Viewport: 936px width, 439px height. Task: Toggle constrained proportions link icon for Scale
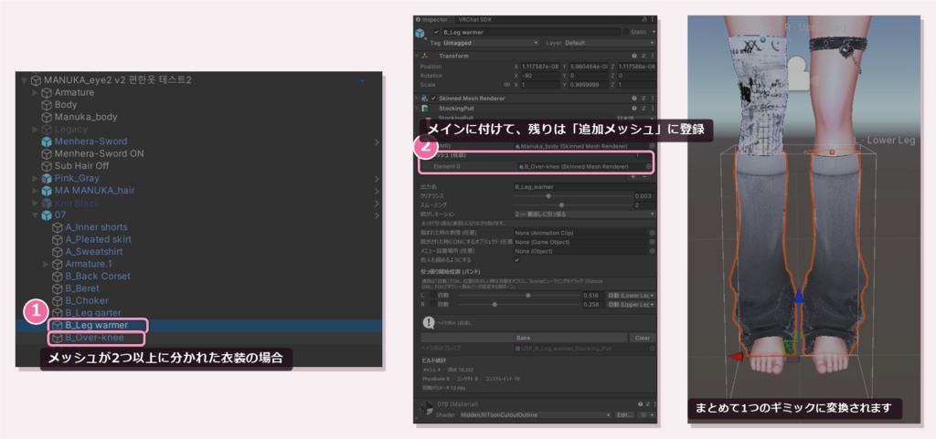click(507, 85)
